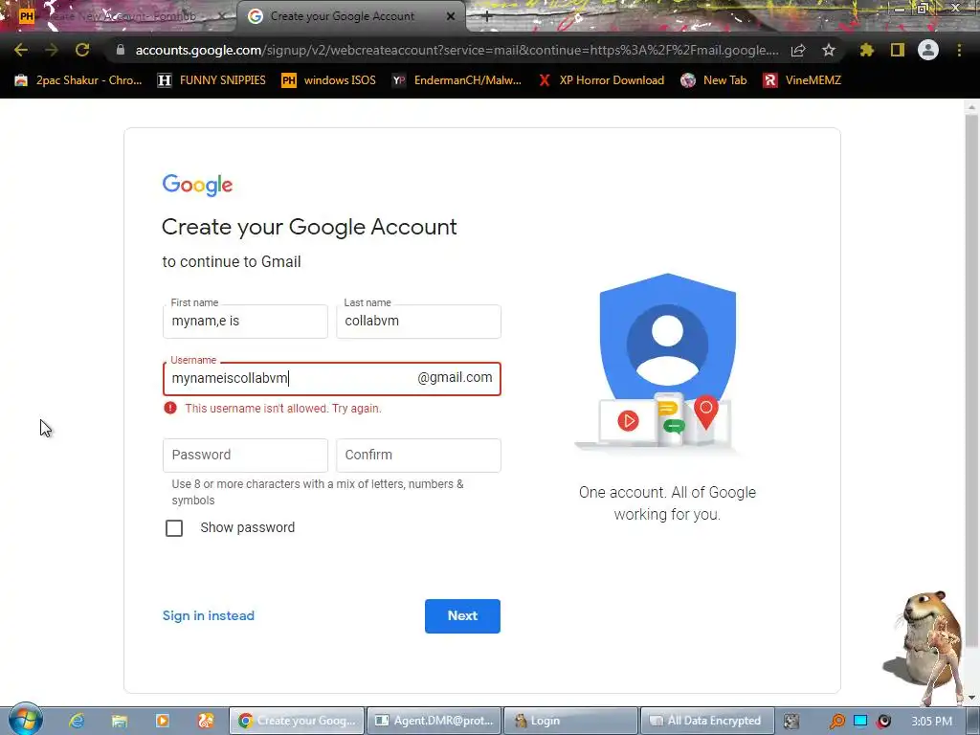Screen dimensions: 980x735
Task: Click the Username input field
Action: [x=332, y=379]
